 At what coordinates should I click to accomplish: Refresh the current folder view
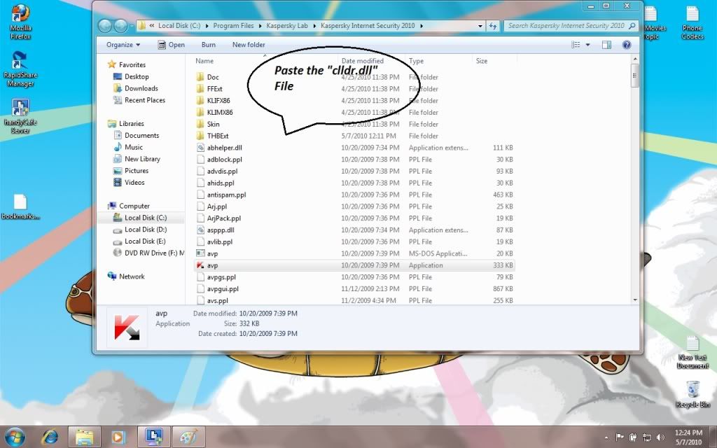coord(492,26)
